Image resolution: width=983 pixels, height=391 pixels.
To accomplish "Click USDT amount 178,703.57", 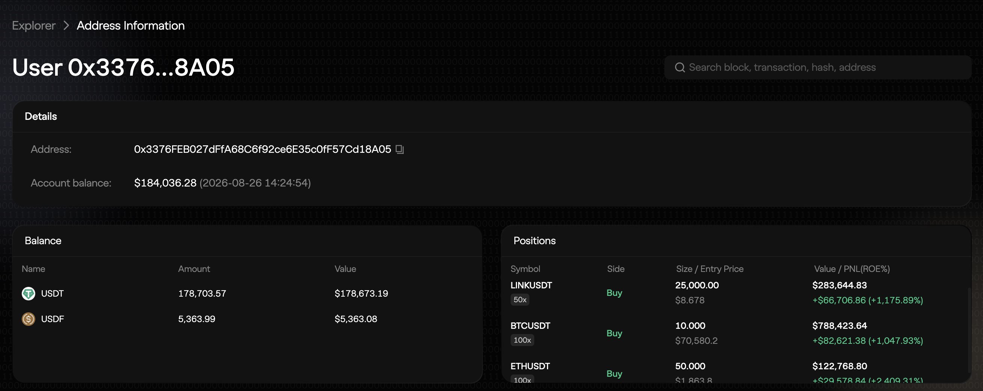I will click(202, 294).
